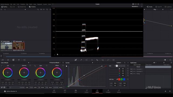
Task: Open the Timeline menu in menu bar
Action: coord(22,4)
